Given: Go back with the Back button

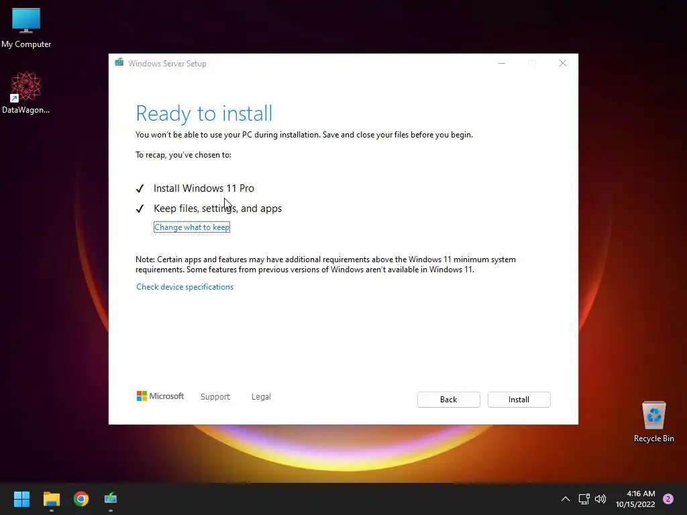Looking at the screenshot, I should [448, 400].
